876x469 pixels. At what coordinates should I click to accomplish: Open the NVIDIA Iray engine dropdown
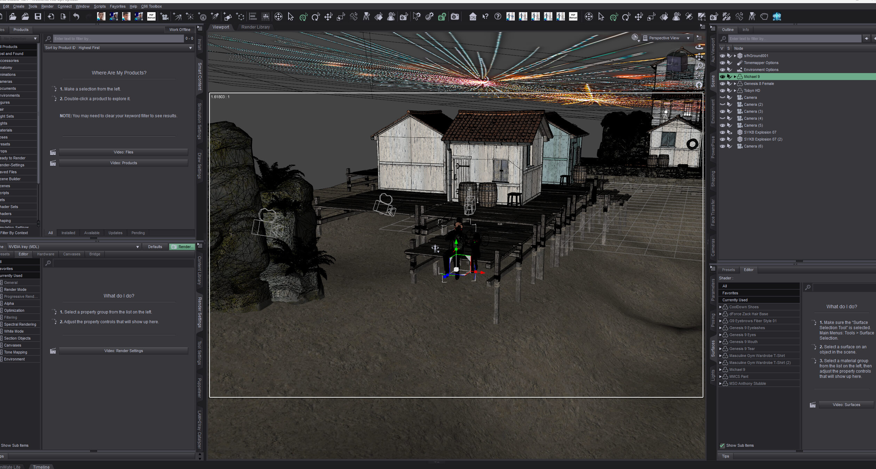(x=73, y=247)
